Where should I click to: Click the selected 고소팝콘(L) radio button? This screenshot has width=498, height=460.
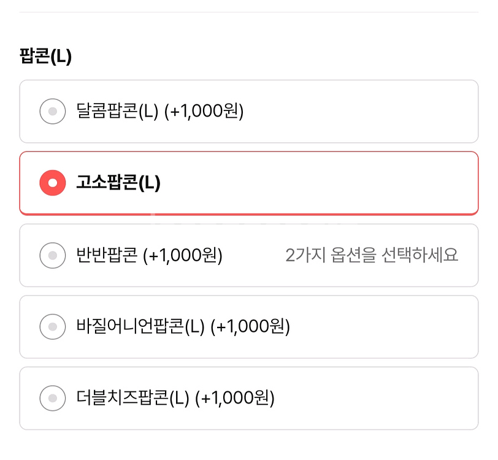(x=53, y=183)
